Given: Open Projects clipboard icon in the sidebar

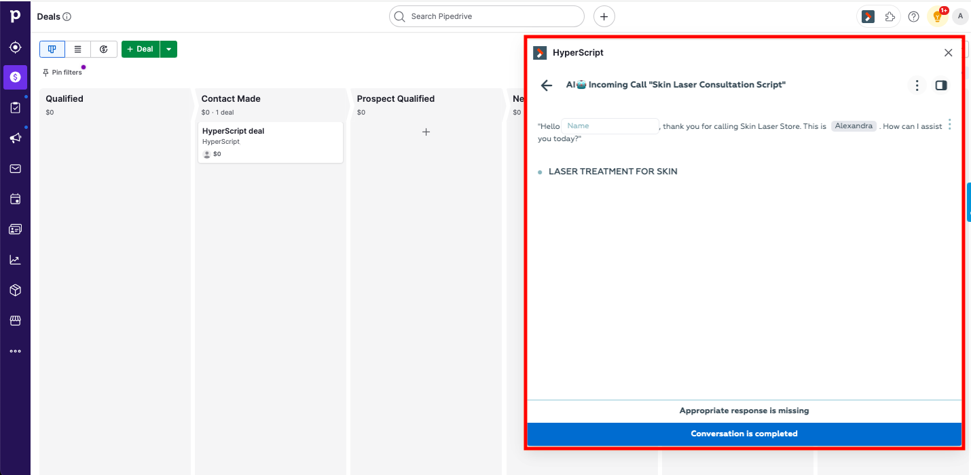Looking at the screenshot, I should pos(15,108).
